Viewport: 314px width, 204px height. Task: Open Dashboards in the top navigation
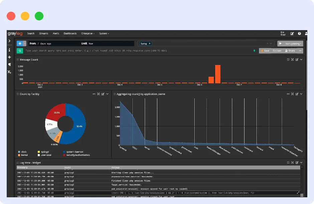point(70,33)
